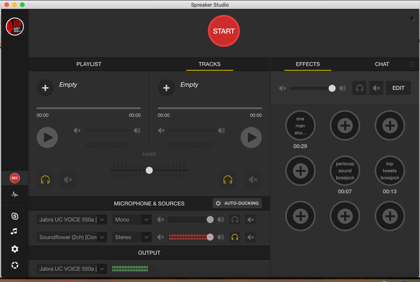Toggle headphone monitoring on right deck
The height and width of the screenshot is (282, 420).
[x=228, y=179]
